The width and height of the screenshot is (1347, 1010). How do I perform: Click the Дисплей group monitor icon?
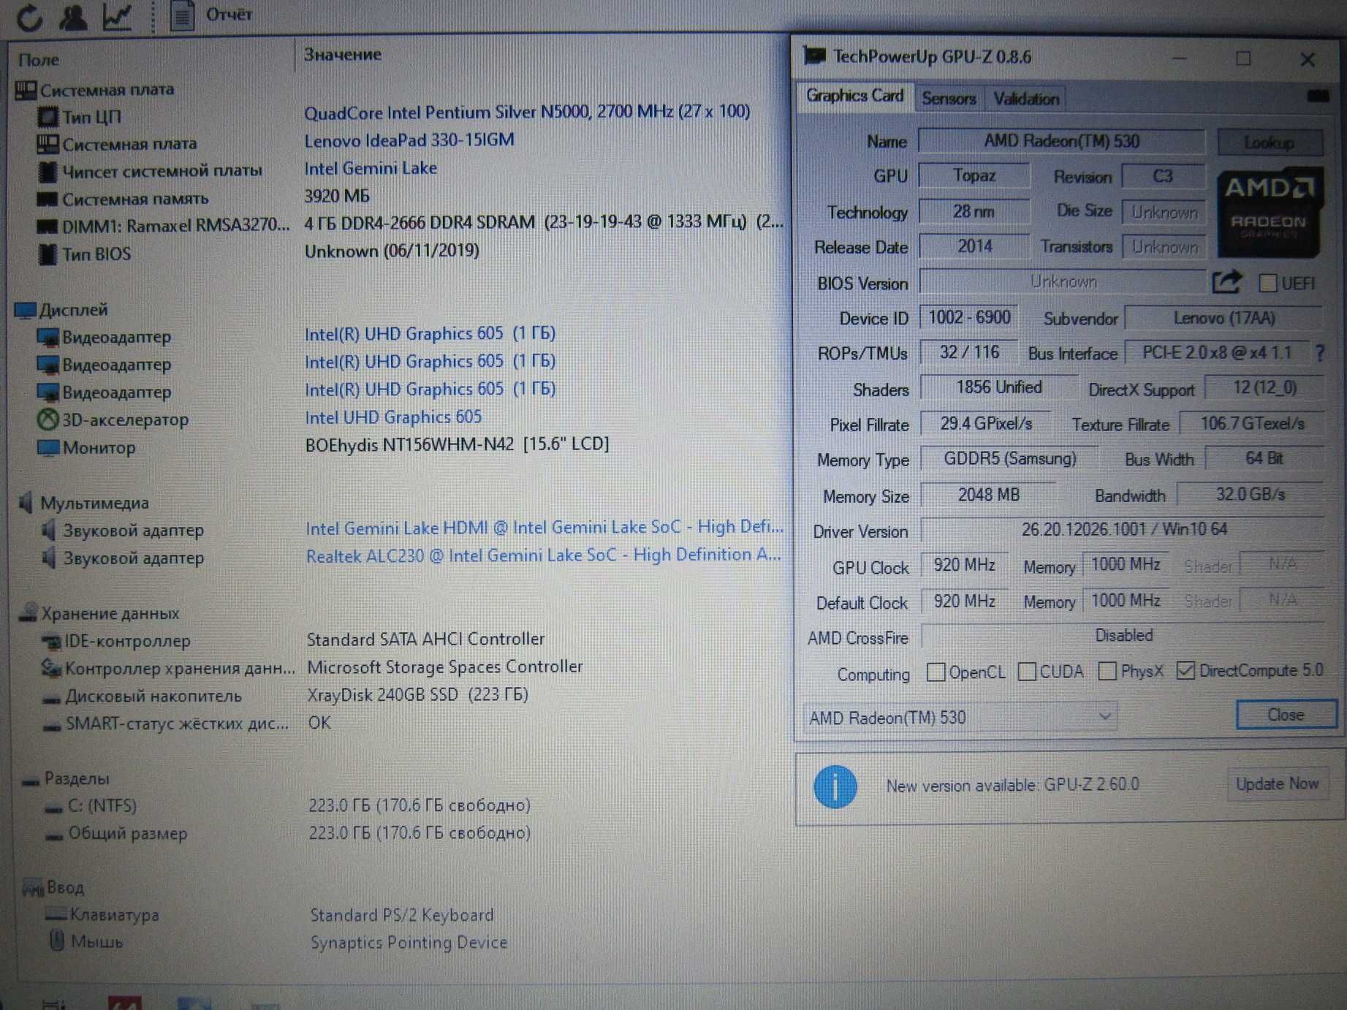pyautogui.click(x=25, y=311)
